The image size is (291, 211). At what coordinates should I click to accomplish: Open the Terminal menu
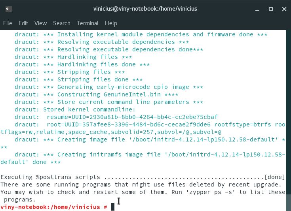(x=87, y=23)
